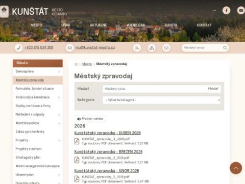
Task: Click the Město breadcrumb link
Action: [x=87, y=64]
